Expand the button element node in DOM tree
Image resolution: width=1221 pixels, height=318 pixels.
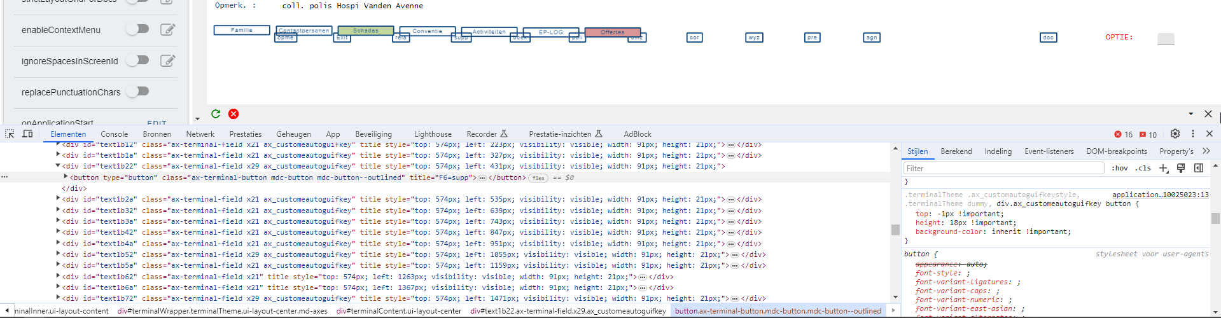click(66, 177)
